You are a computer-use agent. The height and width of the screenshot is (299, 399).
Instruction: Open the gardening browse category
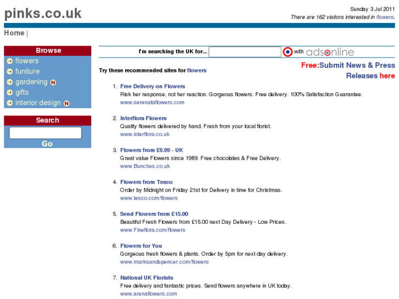click(x=31, y=82)
